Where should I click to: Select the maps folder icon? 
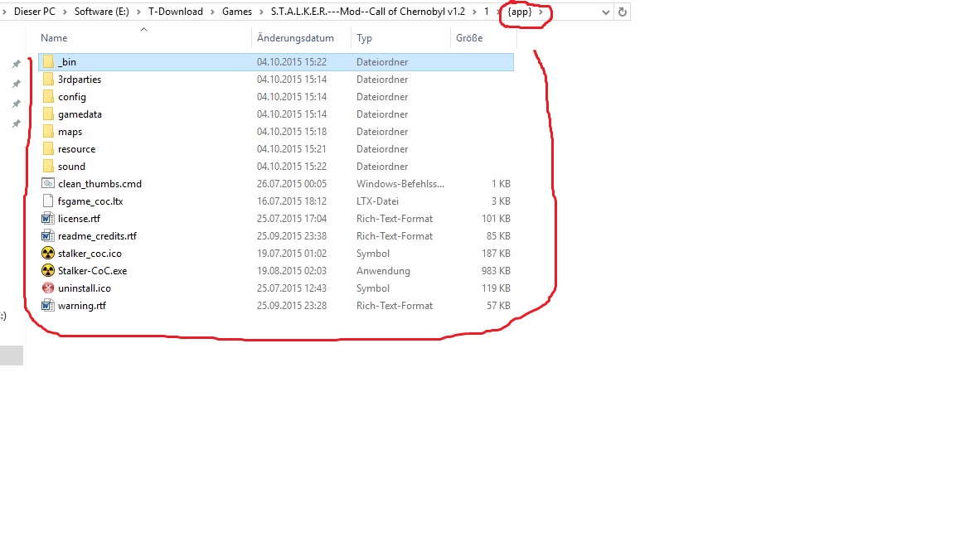[48, 132]
